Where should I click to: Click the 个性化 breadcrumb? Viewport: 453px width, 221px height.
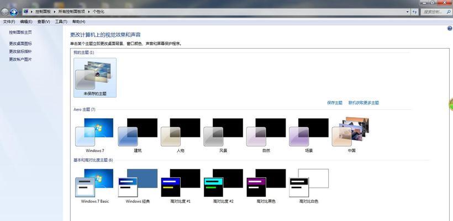98,12
